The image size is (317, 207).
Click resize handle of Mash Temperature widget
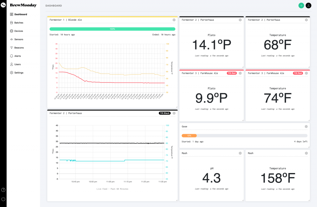pyautogui.click(x=309, y=200)
